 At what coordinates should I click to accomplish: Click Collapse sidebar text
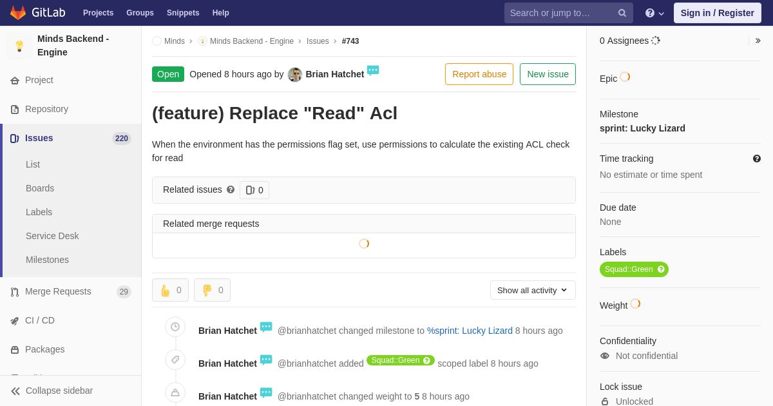point(59,391)
